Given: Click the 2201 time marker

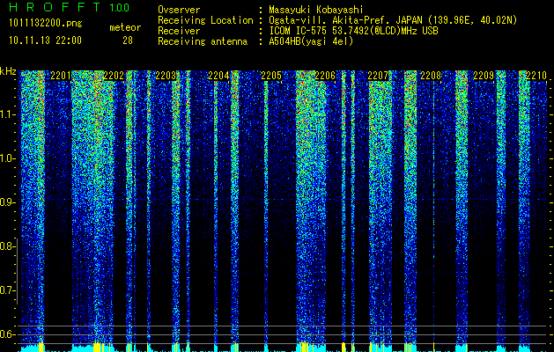Looking at the screenshot, I should [x=61, y=76].
